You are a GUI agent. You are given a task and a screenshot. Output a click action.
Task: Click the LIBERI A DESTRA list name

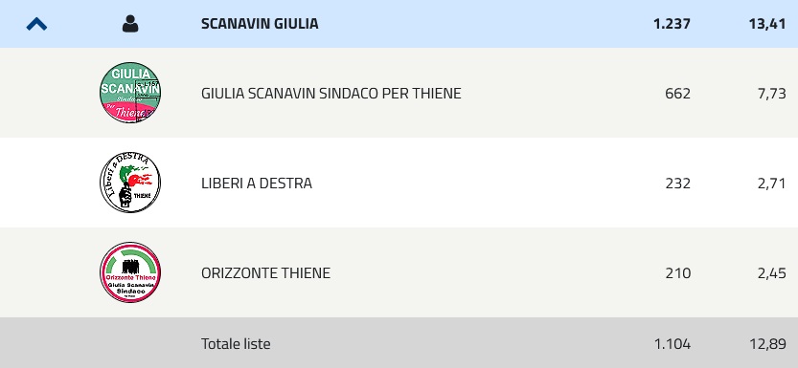coord(257,184)
